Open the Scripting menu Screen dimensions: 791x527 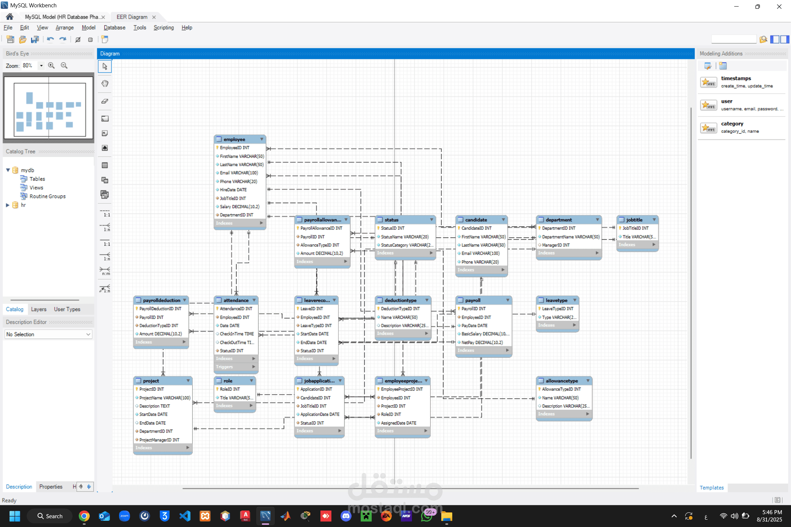[x=164, y=27]
